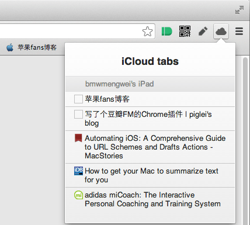The width and height of the screenshot is (250, 225).
Task: Select the bmwmengwei's iPad device header
Action: pyautogui.click(x=150, y=84)
